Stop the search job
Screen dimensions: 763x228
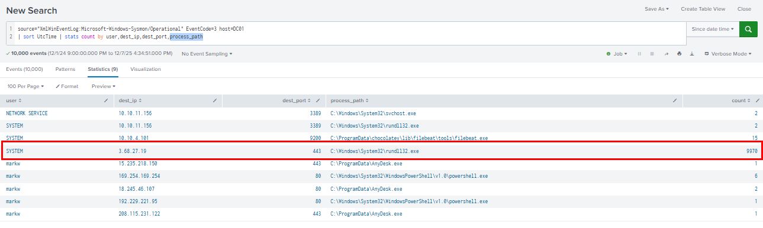tap(652, 54)
